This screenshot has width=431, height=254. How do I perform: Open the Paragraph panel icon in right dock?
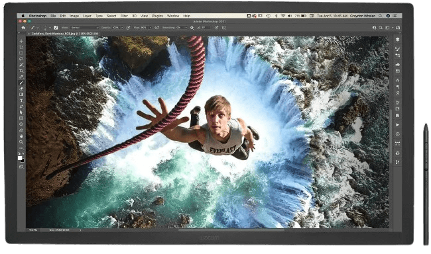(x=397, y=87)
